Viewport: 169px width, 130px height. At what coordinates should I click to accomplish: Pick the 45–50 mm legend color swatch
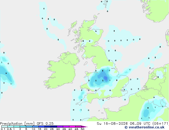[78, 127]
